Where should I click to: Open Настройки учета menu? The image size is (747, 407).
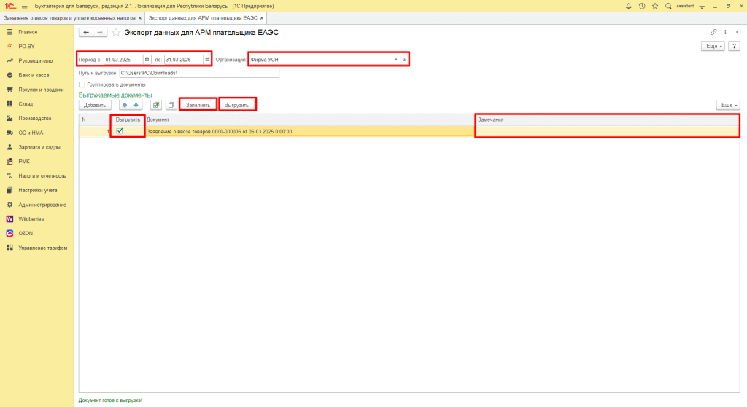tap(38, 190)
